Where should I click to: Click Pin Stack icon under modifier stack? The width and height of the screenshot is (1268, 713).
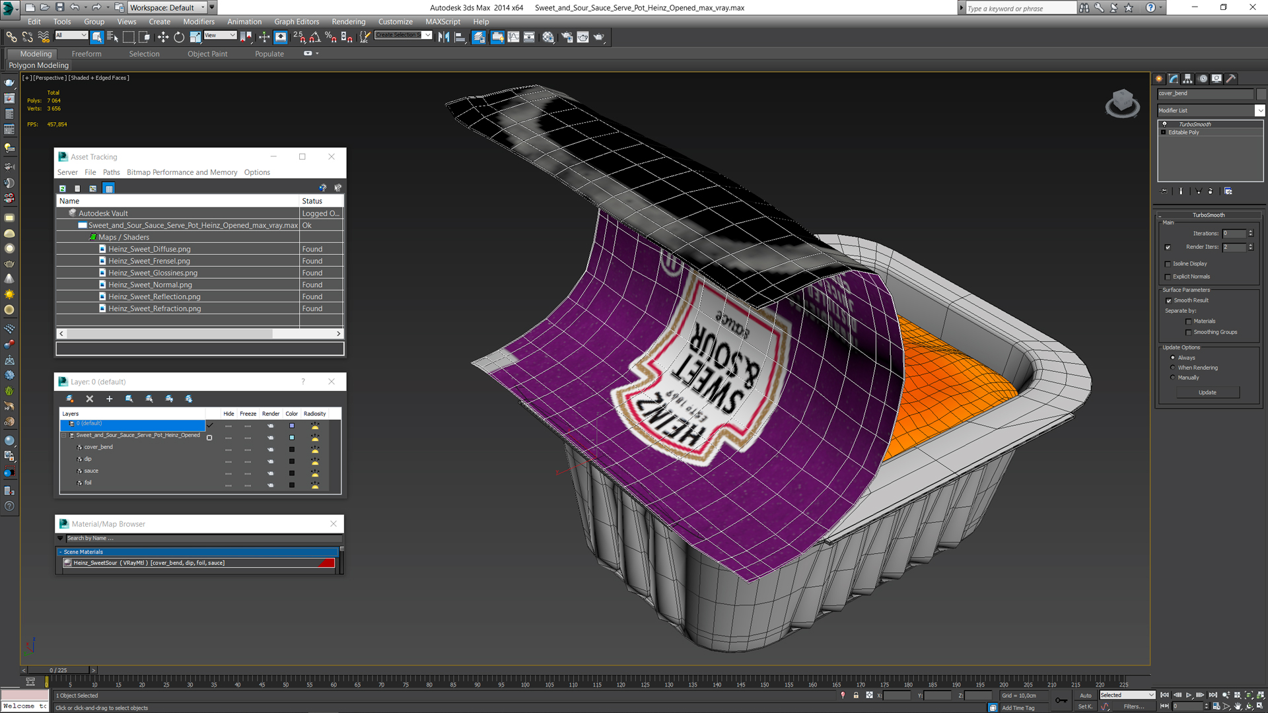coord(1164,191)
